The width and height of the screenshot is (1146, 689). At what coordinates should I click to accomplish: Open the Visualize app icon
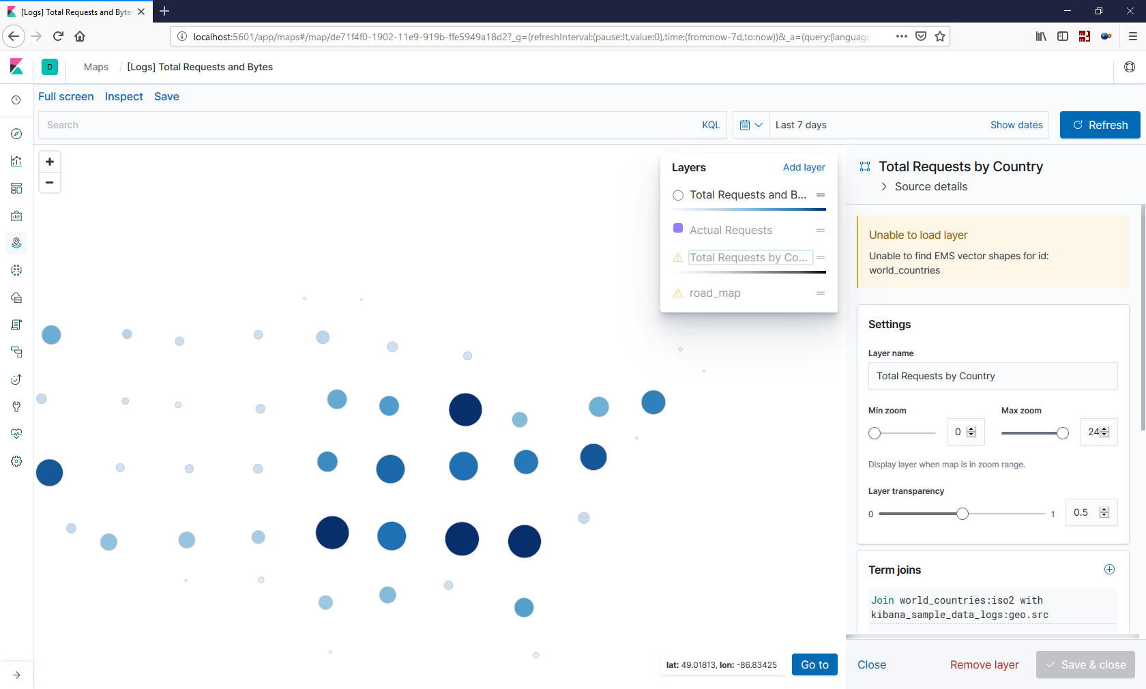coord(16,161)
